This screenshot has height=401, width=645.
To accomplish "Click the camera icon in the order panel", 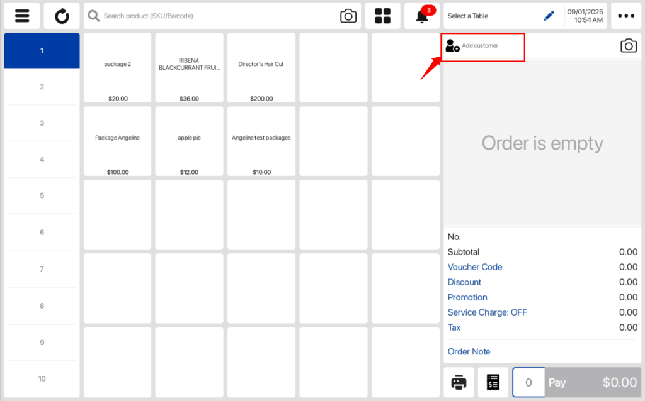I will [628, 46].
